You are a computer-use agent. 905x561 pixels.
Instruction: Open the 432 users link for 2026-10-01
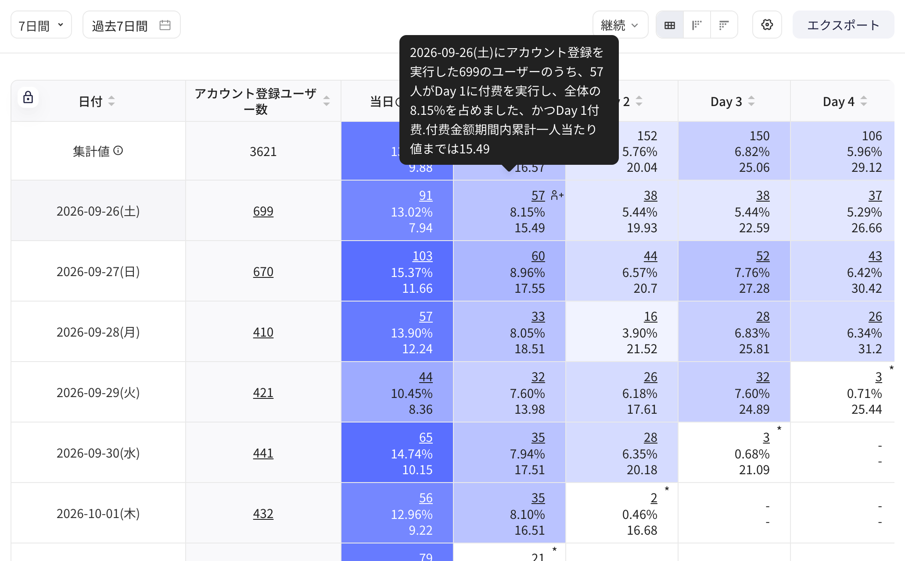point(263,514)
